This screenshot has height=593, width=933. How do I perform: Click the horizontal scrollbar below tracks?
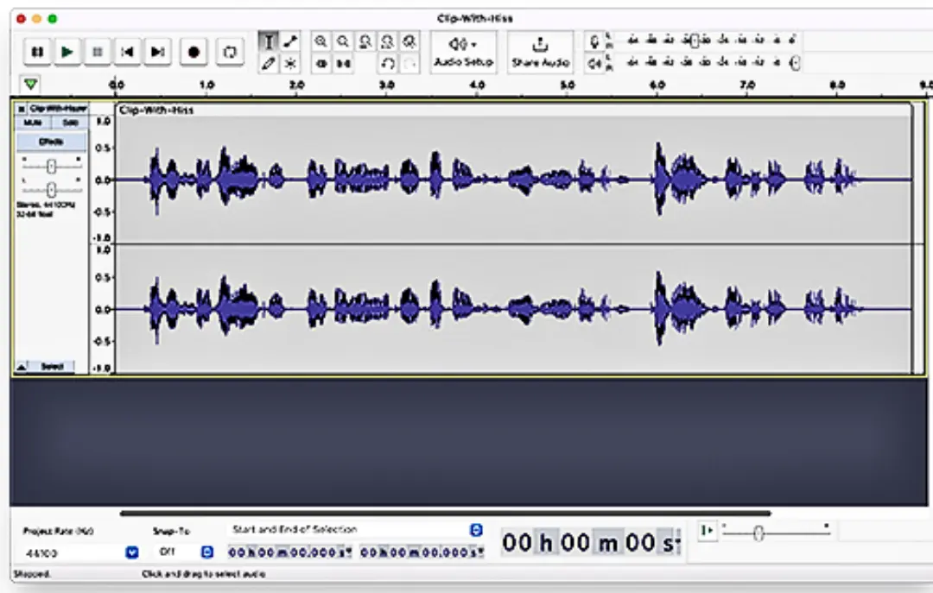[445, 513]
